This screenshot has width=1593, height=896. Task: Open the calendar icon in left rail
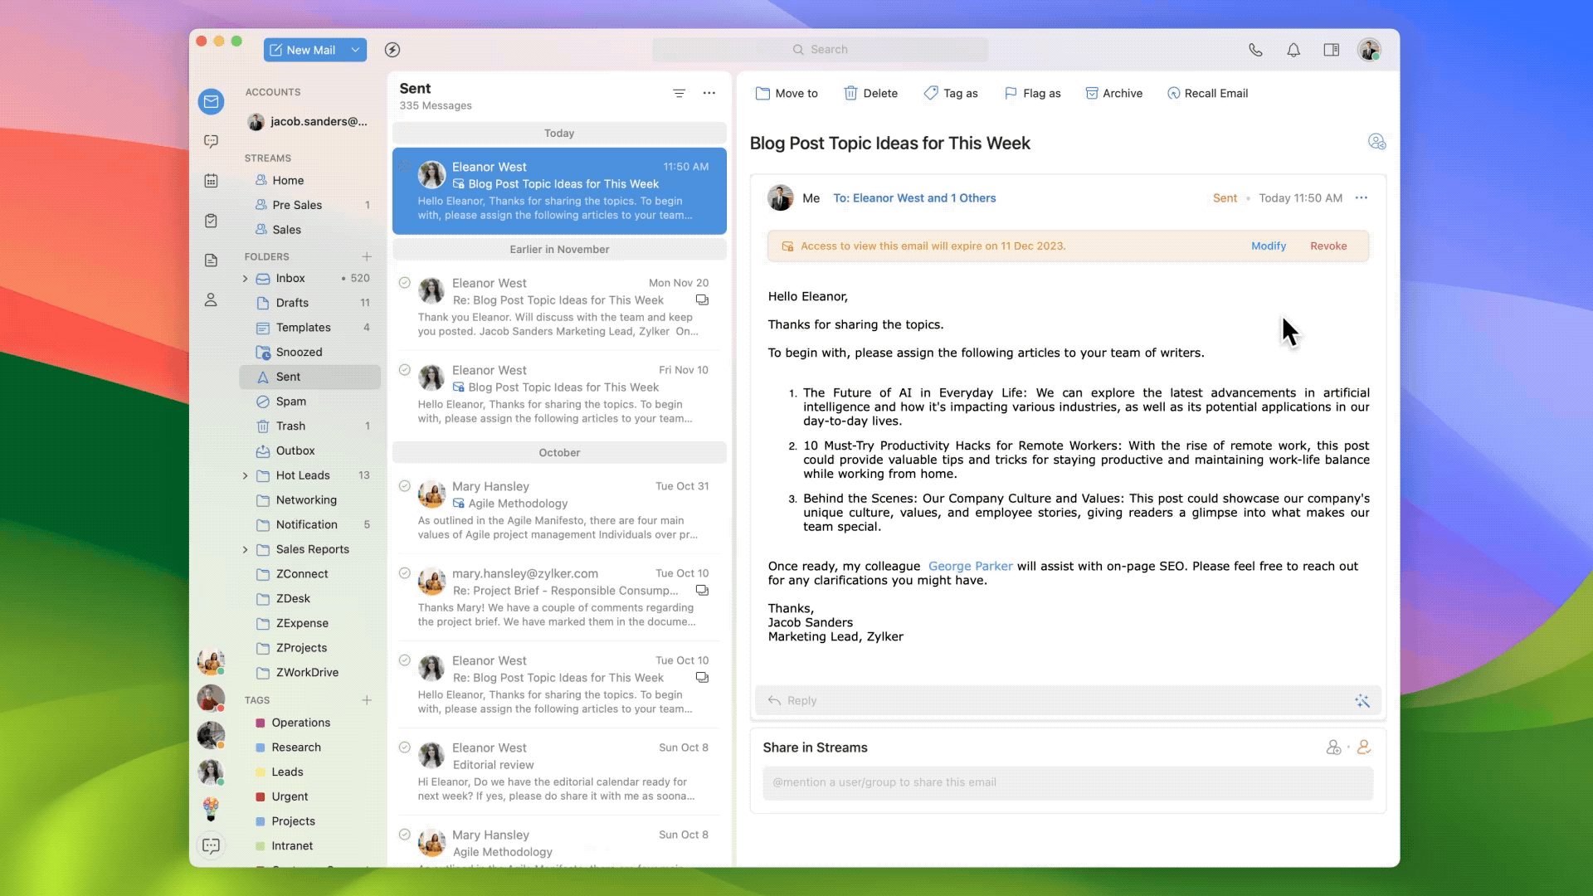[211, 181]
